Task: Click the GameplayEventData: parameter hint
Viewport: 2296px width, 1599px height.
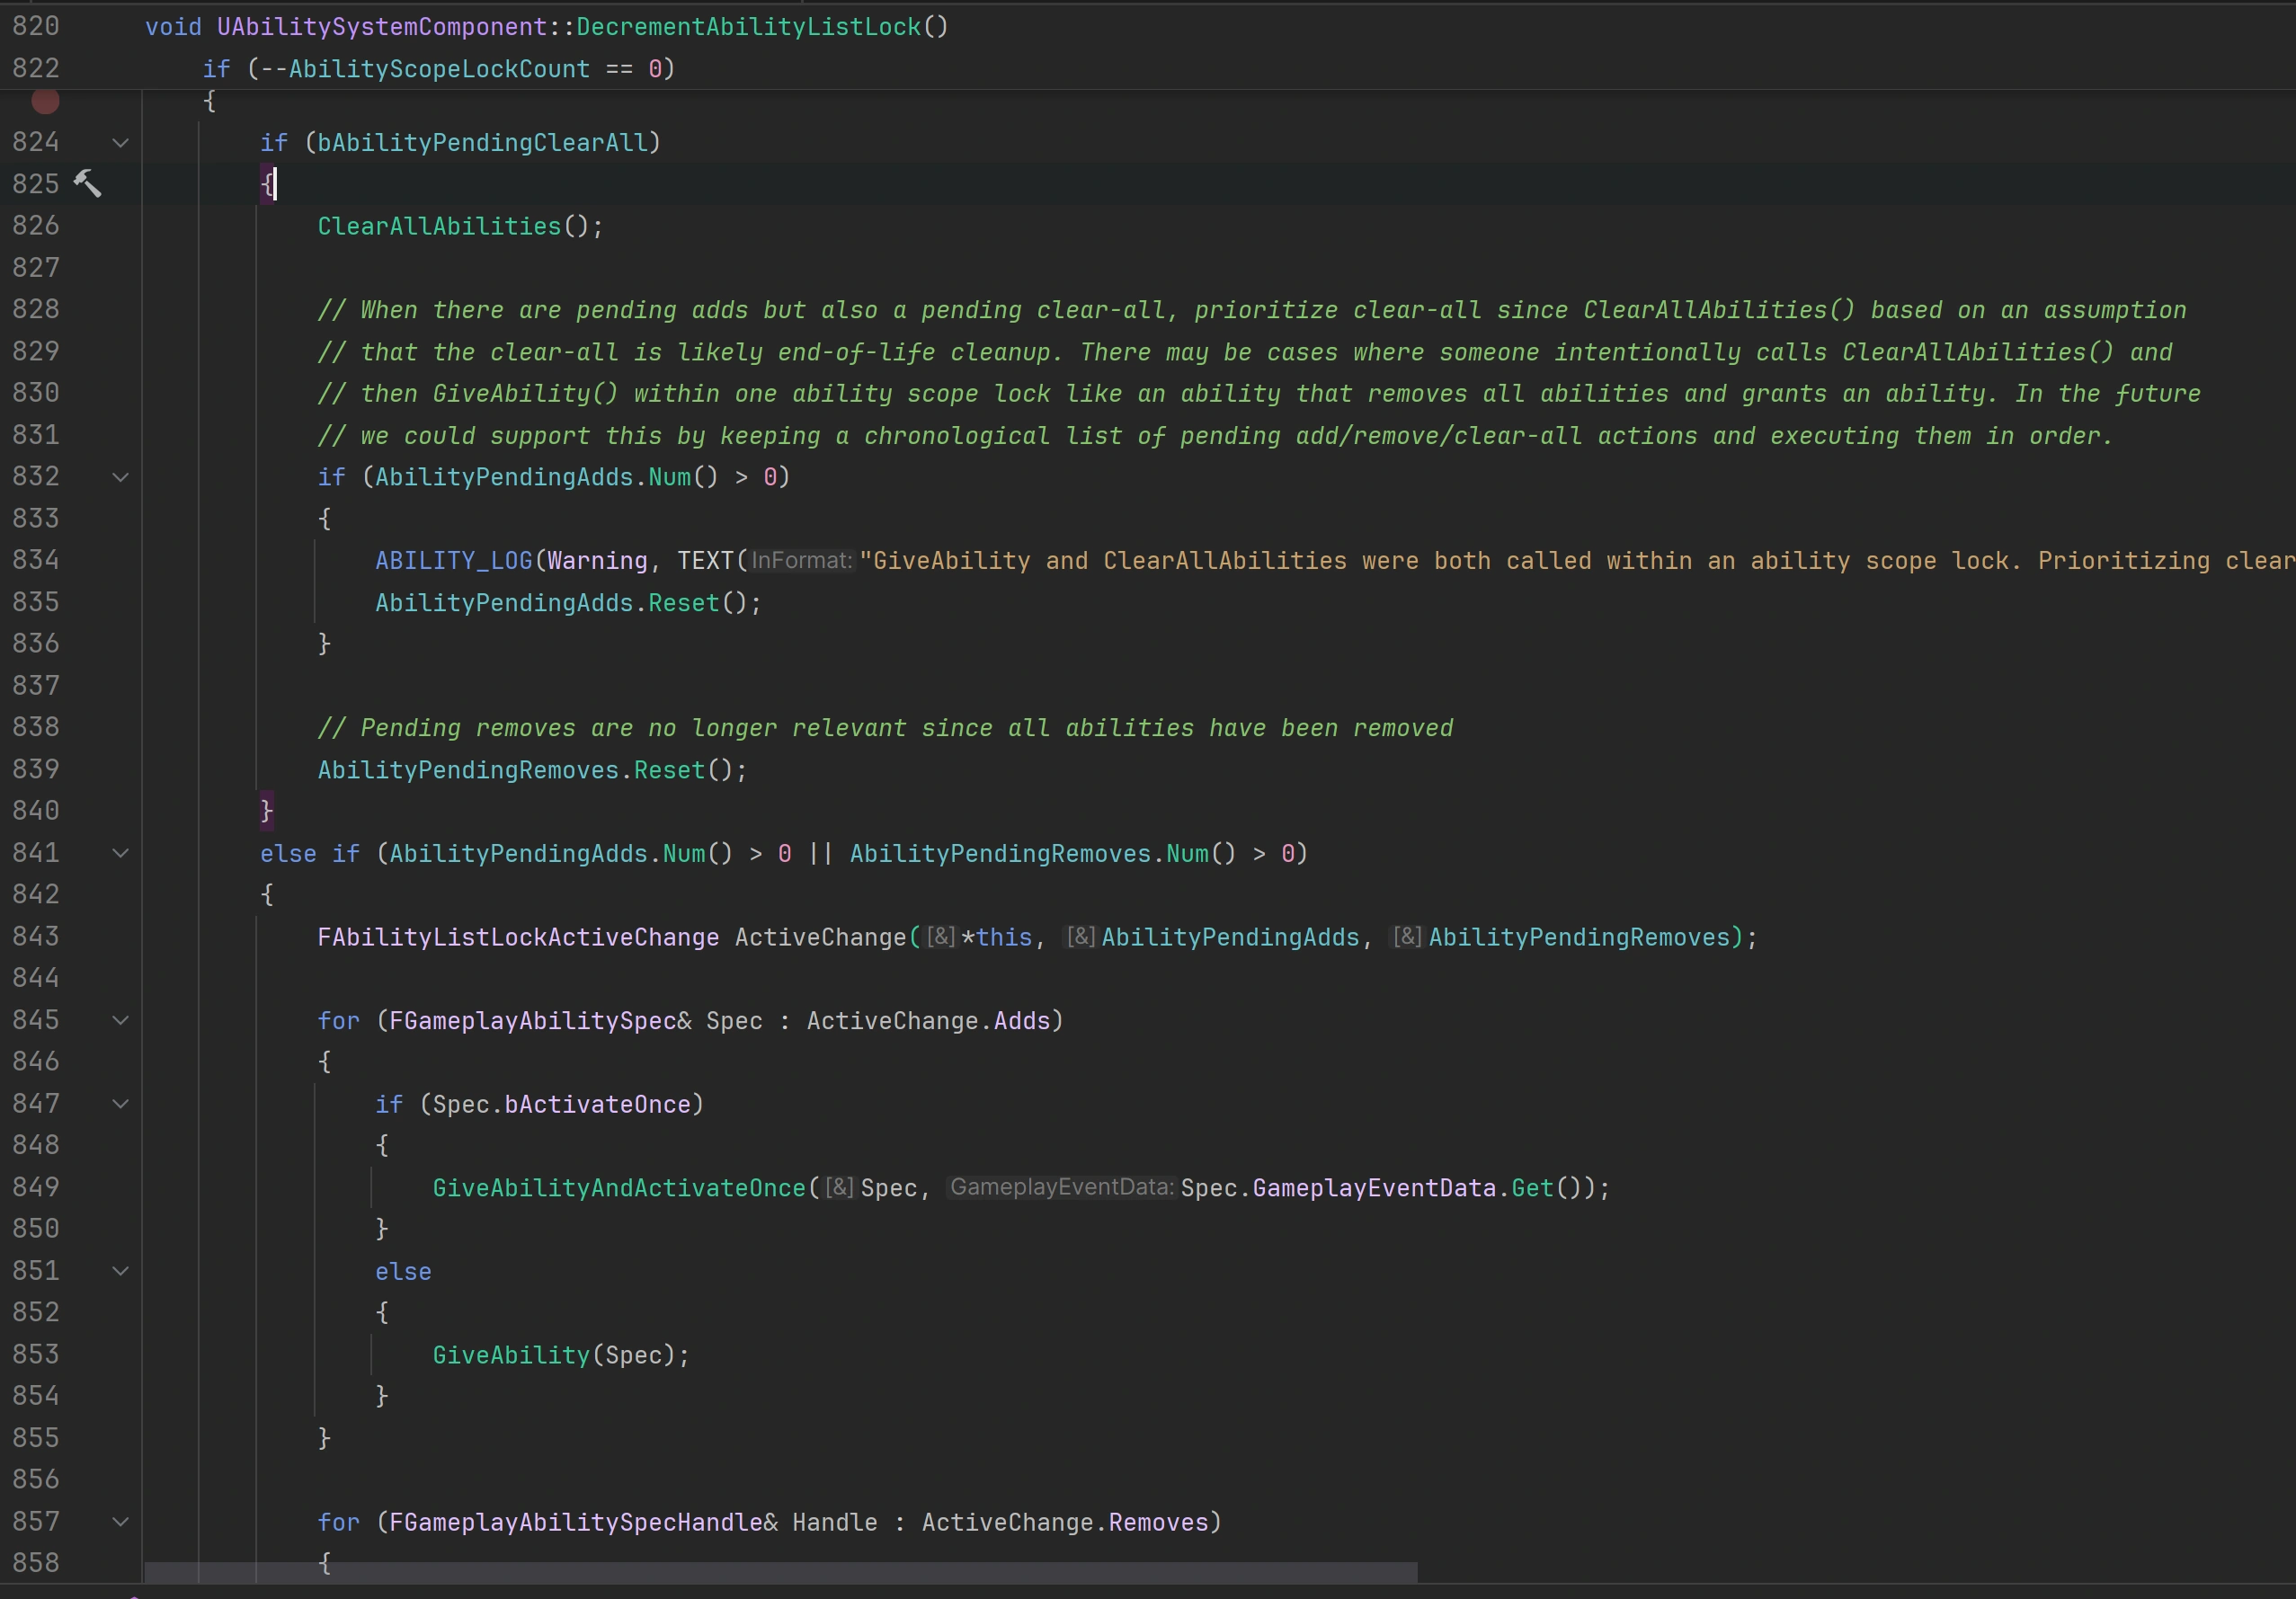Action: click(1061, 1187)
